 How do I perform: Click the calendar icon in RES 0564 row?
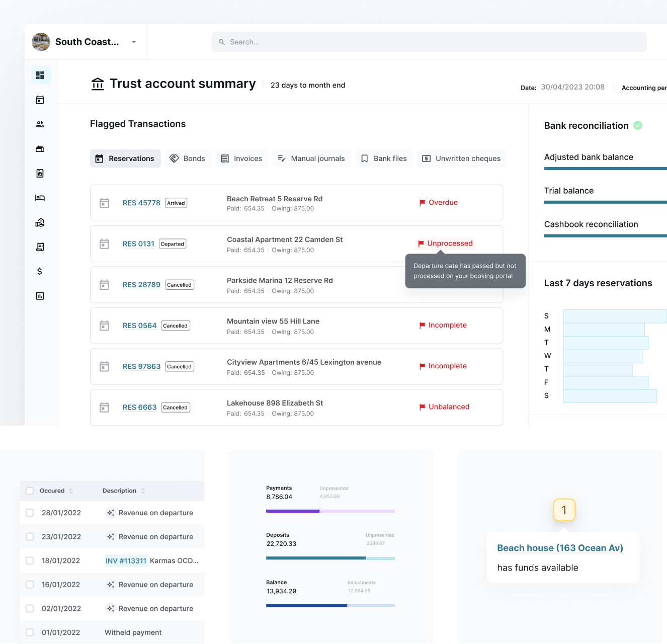click(105, 326)
